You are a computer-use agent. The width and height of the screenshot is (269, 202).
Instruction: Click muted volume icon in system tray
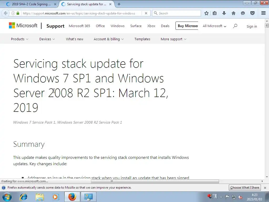240,197
